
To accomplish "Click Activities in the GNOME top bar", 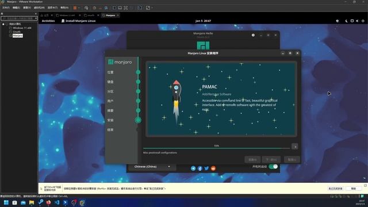I will pyautogui.click(x=48, y=21).
